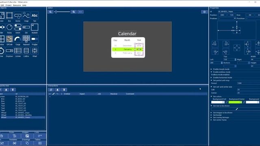Image resolution: width=260 pixels, height=146 pixels.
Task: Select the Multiedit object tool
Action: (x=35, y=27)
